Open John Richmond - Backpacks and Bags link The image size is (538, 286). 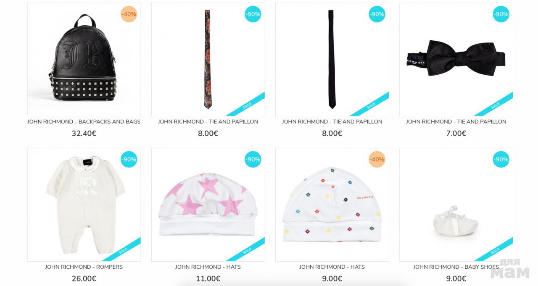pyautogui.click(x=84, y=122)
